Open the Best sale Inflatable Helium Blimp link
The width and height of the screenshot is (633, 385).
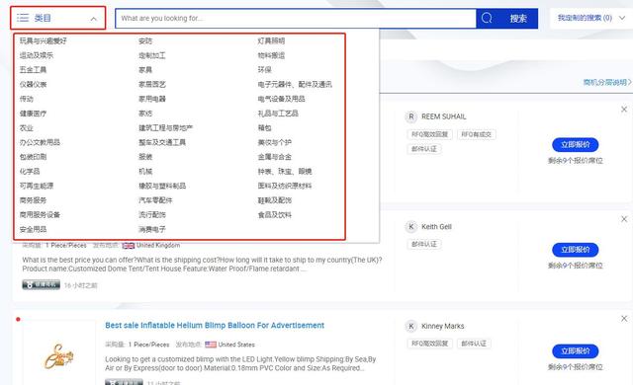pos(215,326)
